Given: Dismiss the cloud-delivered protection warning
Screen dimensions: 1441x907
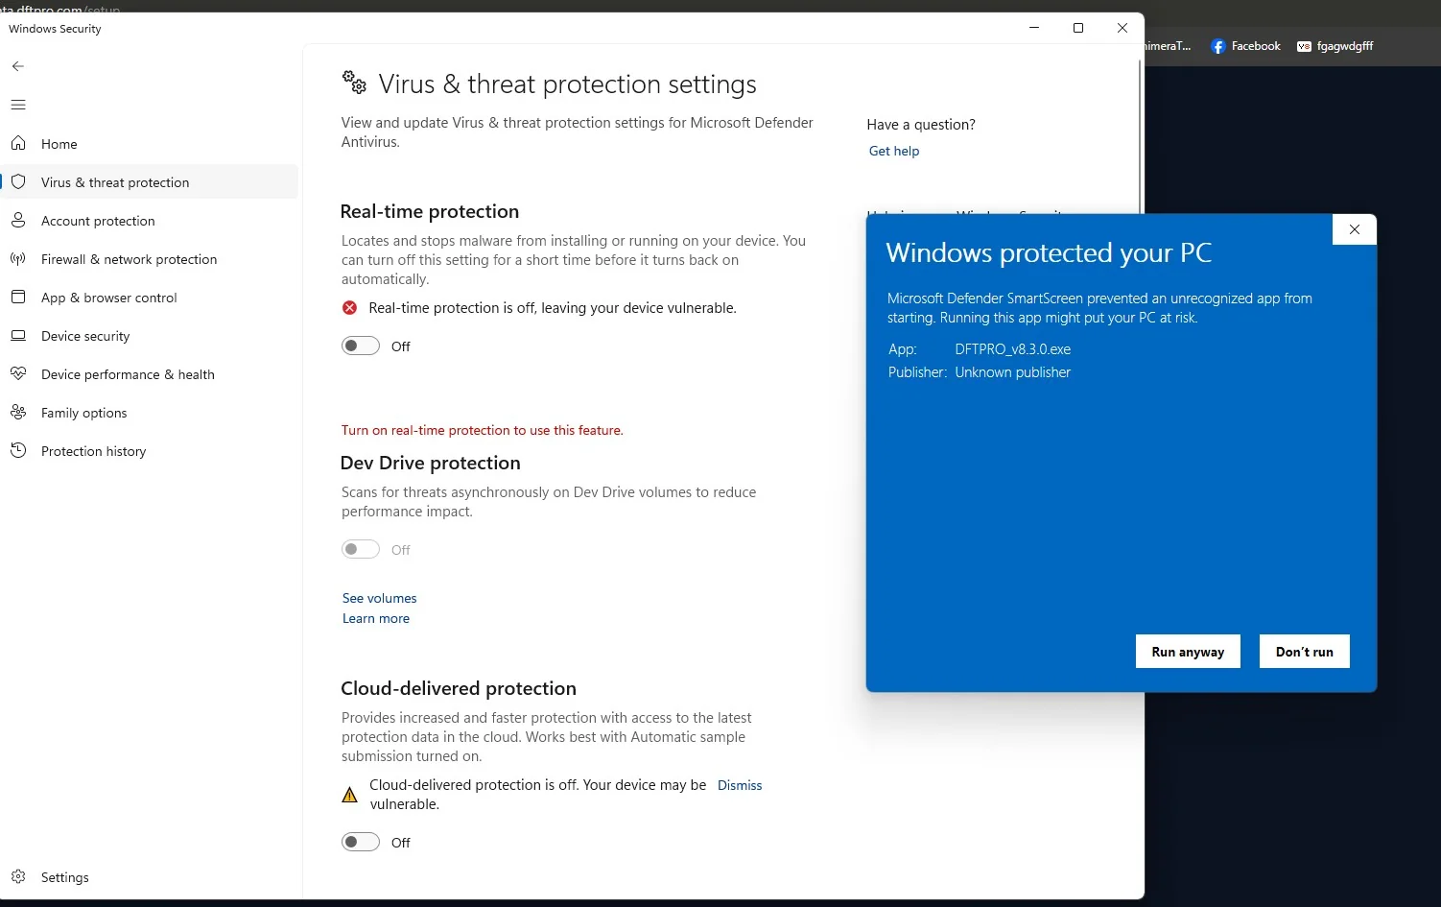Looking at the screenshot, I should coord(740,785).
